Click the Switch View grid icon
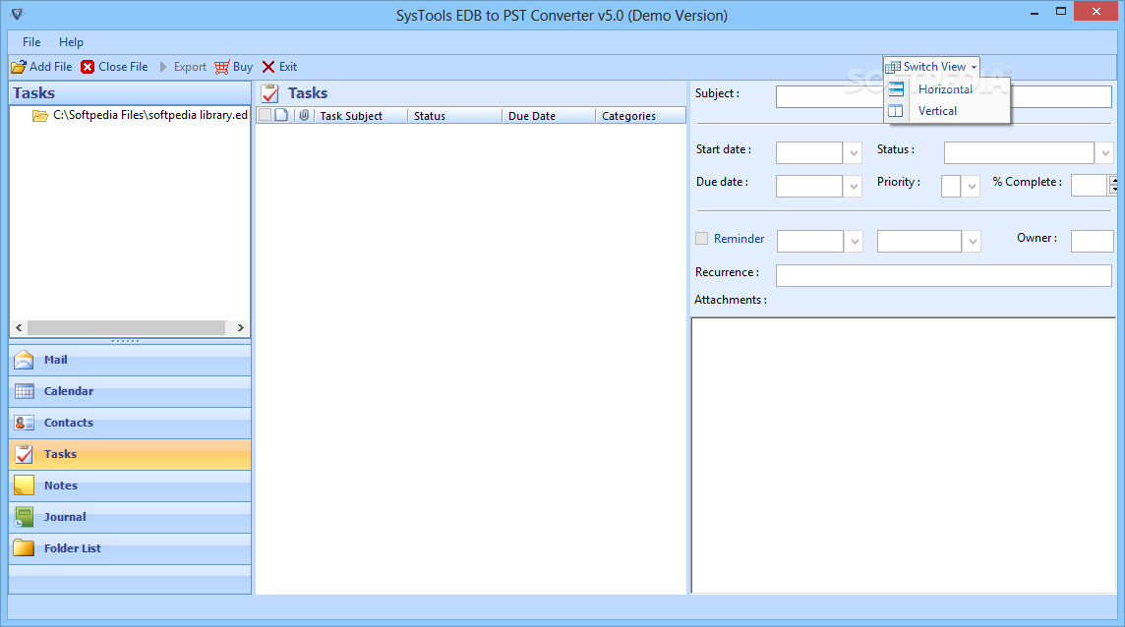 893,67
